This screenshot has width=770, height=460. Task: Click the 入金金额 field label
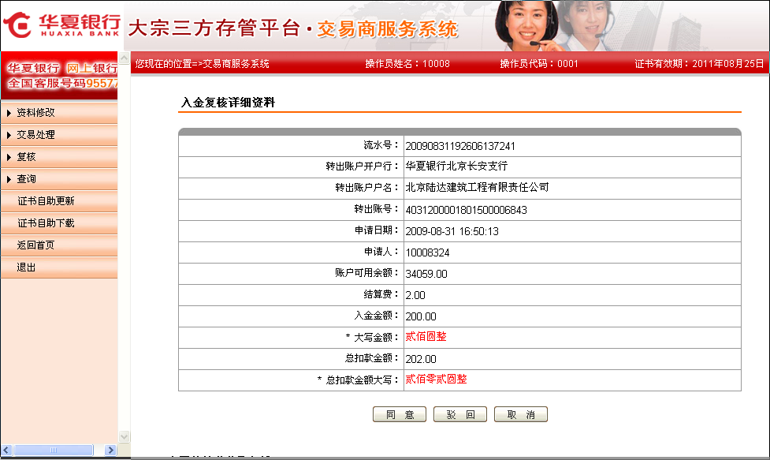point(376,316)
